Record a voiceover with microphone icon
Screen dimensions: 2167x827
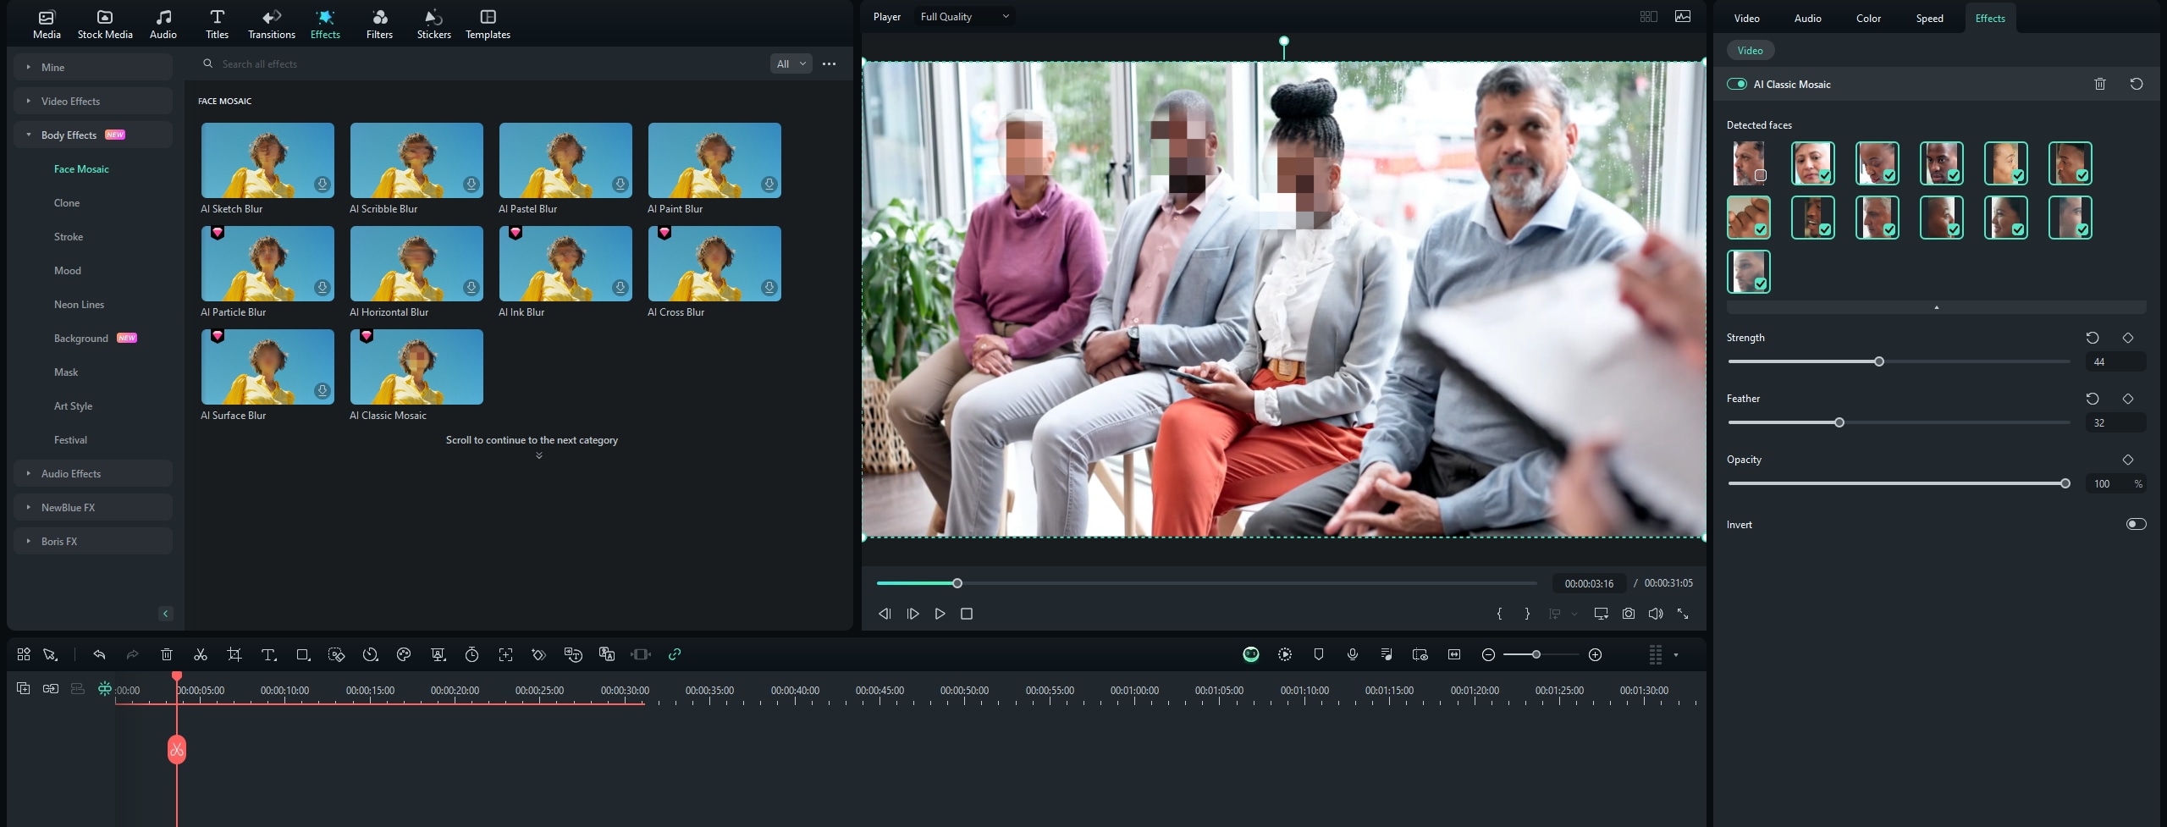point(1353,654)
